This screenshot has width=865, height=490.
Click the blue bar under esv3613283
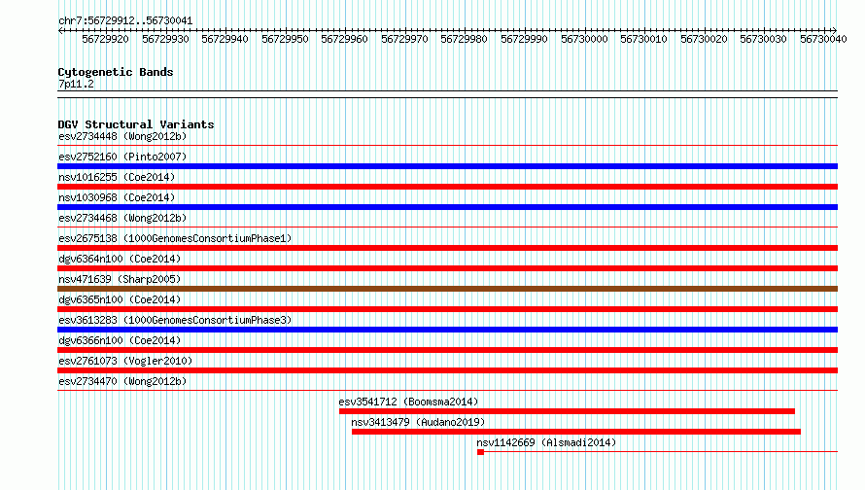[447, 330]
